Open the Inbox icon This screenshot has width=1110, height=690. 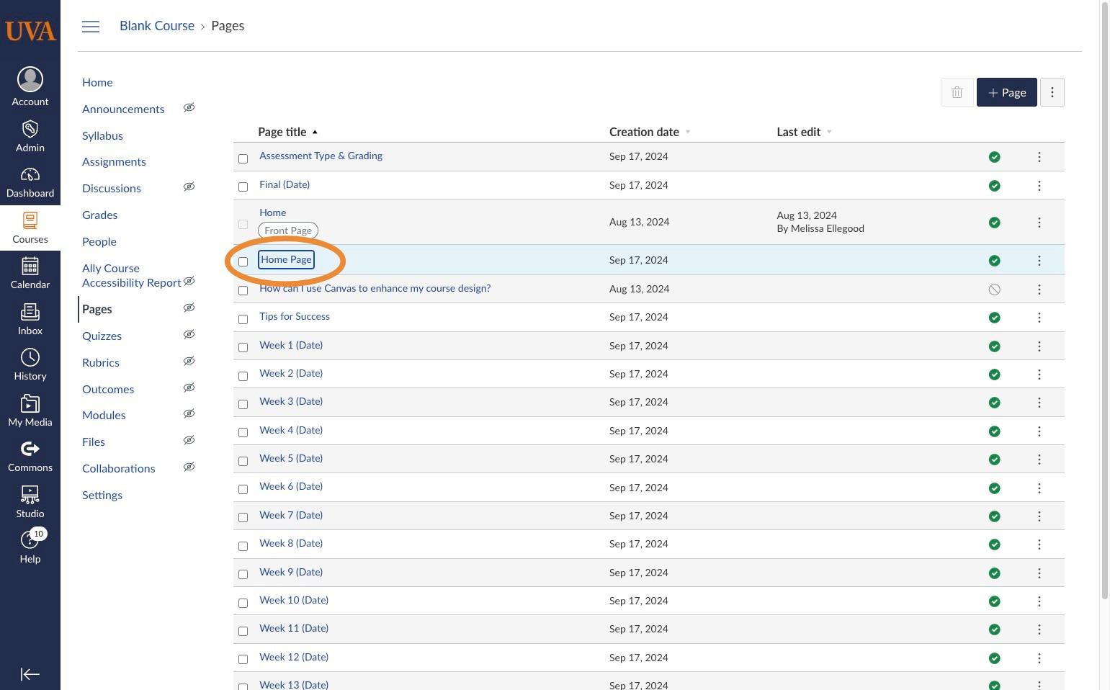(x=30, y=312)
